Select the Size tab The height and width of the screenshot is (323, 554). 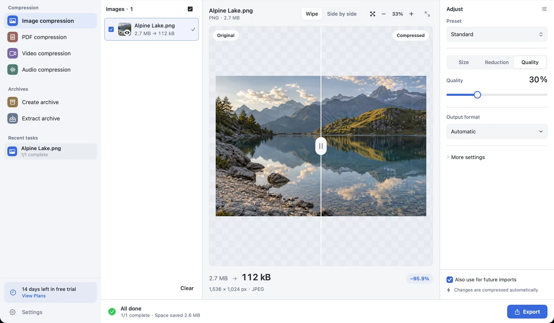point(464,62)
